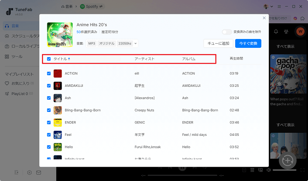The image size is (308, 181).
Task: Open the 音質 format dropdown
Action: 112,43
